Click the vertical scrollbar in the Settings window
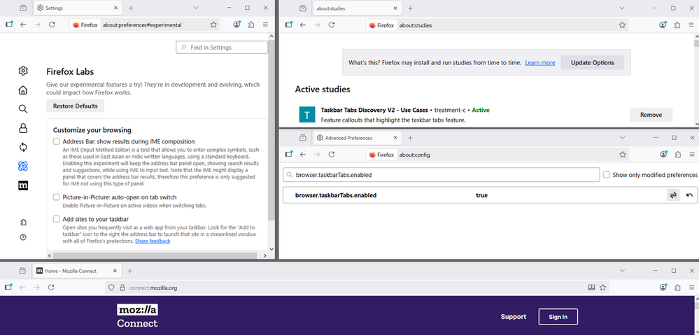Screen dimensions: 699x335 (274, 140)
